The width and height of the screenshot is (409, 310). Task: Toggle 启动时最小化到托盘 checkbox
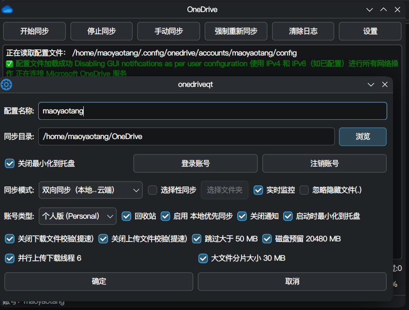pos(288,216)
